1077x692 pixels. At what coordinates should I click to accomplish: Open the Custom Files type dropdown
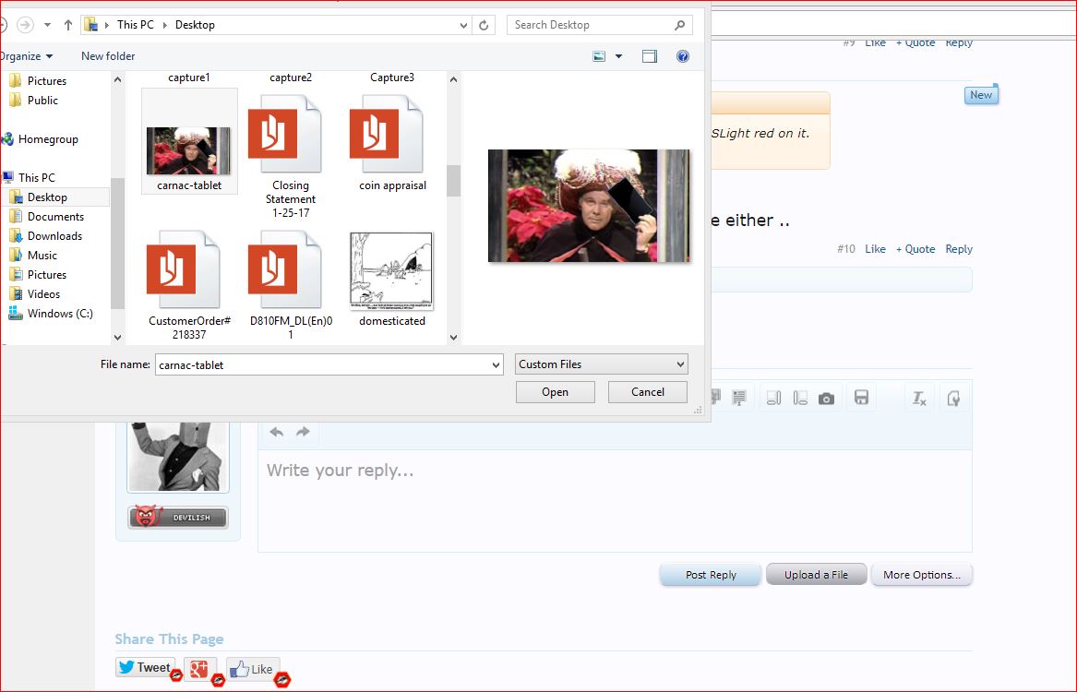[601, 364]
